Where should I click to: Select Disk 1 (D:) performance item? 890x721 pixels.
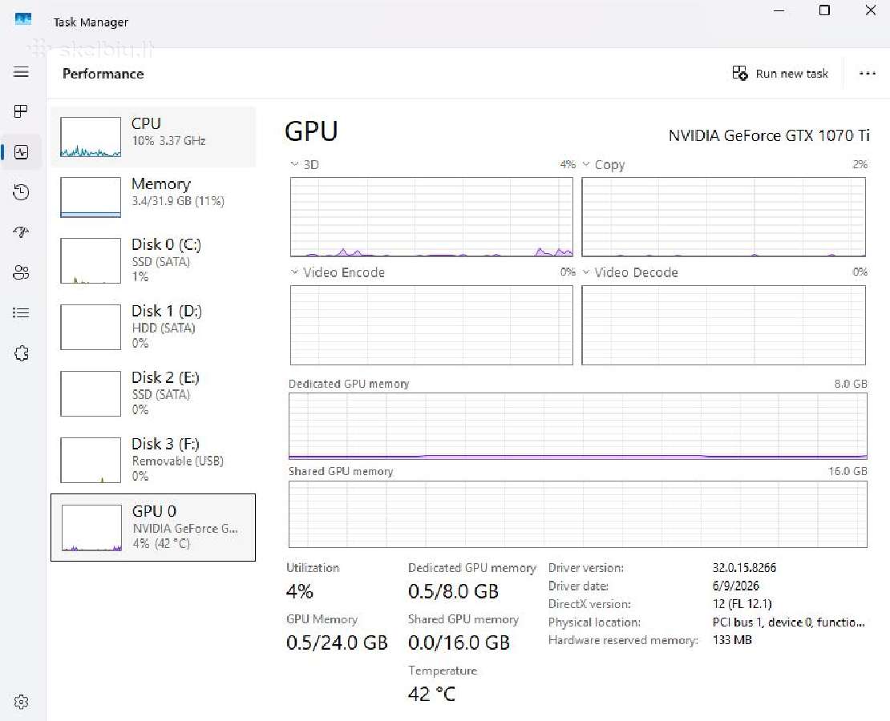153,327
